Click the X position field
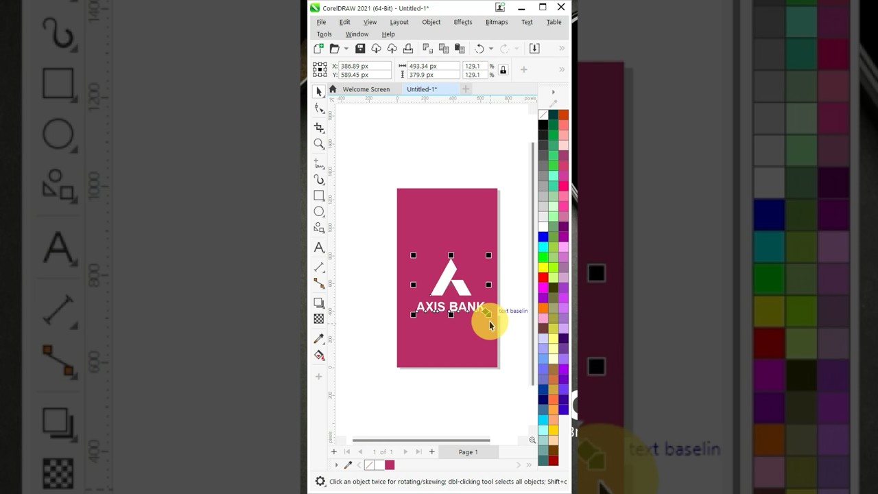The image size is (878, 494). pos(364,66)
